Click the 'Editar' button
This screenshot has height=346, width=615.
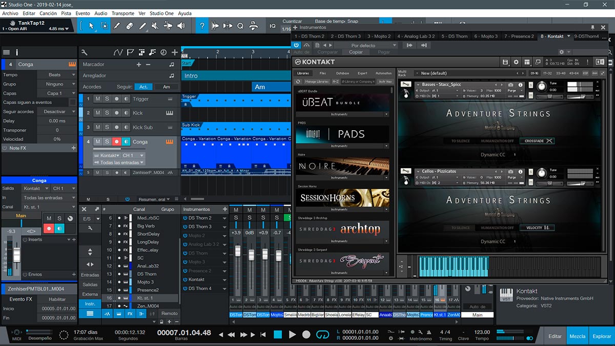point(555,336)
